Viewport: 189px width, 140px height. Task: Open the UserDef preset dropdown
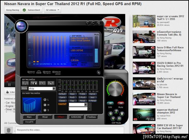[x=85, y=105]
